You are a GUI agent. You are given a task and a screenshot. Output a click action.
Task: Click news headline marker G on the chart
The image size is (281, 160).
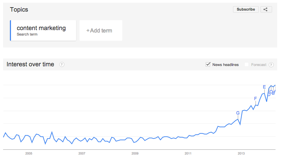point(238,113)
